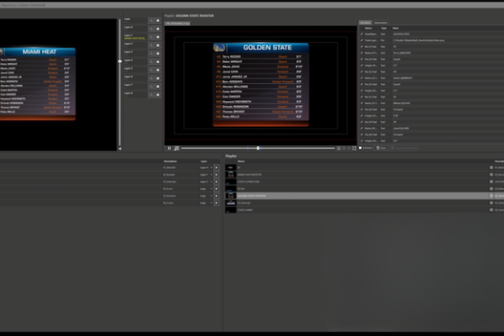Click the preview timeline scrubber handle

[258, 148]
